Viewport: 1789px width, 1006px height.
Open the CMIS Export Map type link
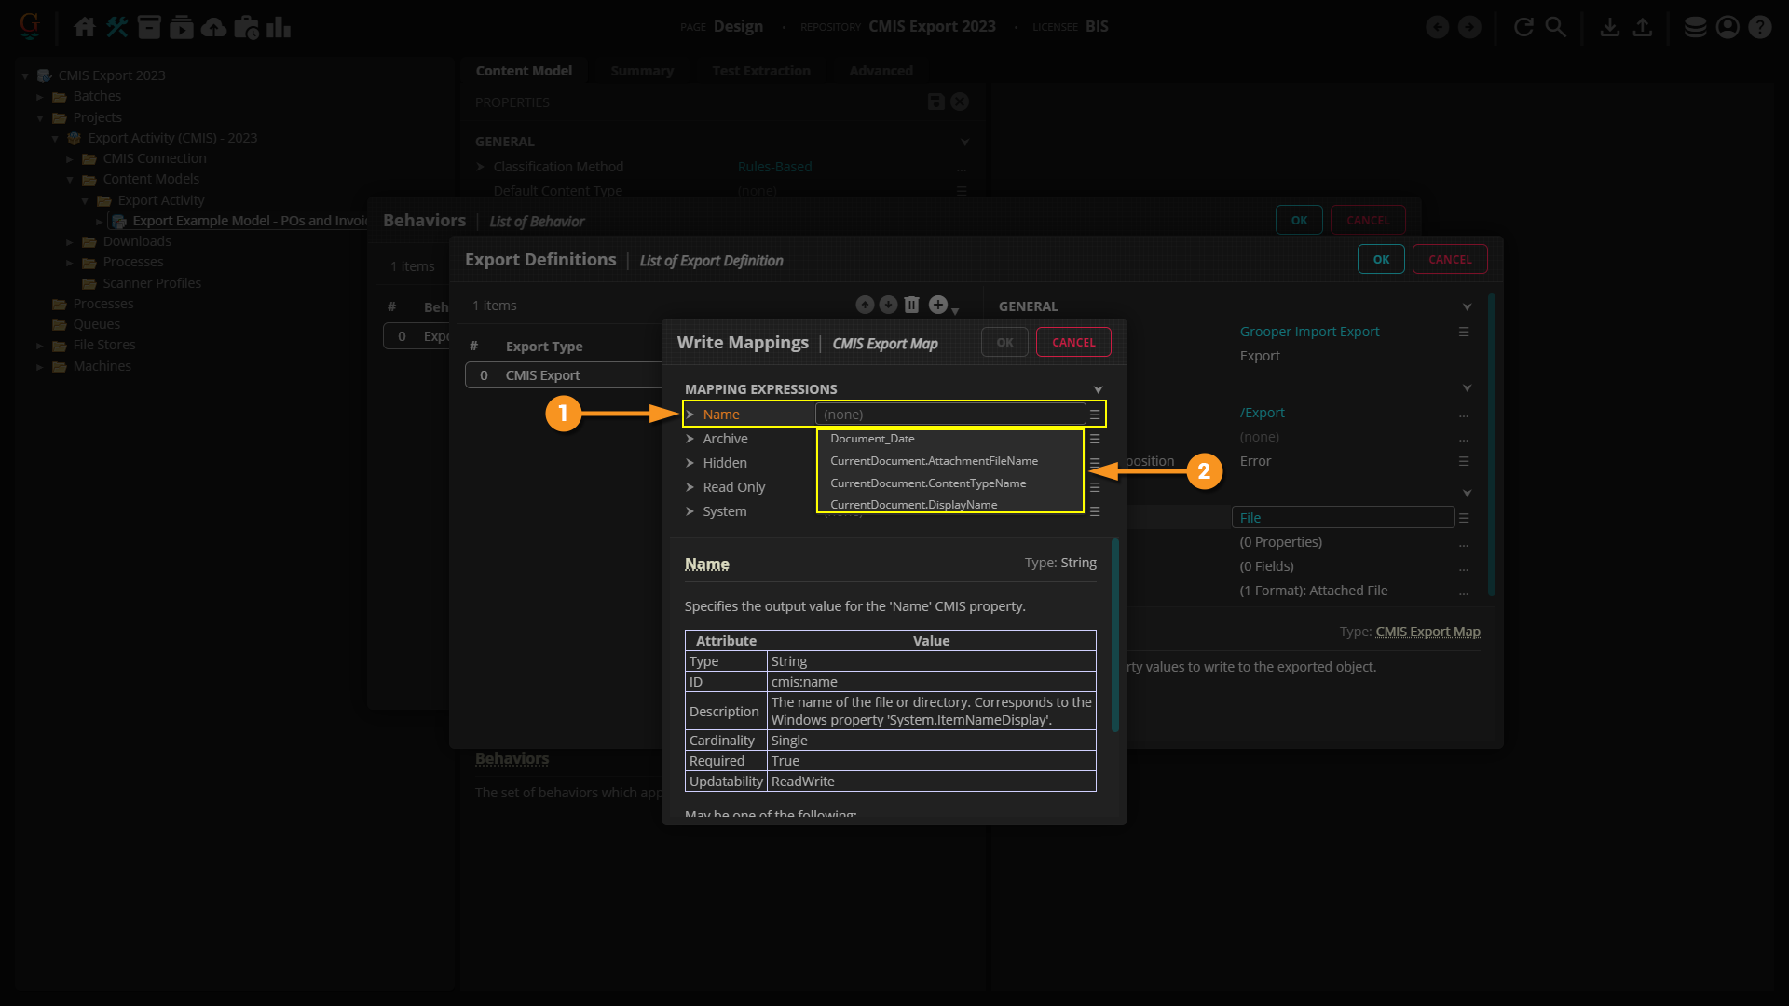[1427, 632]
